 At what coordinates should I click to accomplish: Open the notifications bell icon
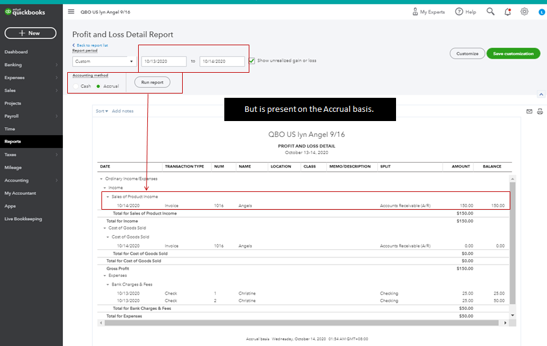click(508, 12)
